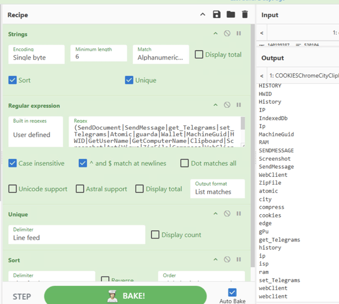Uncheck the Sort checkbox in Strings

[x=12, y=80]
